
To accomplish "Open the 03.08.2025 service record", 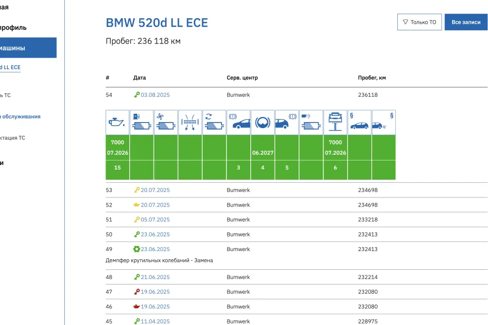I will (x=155, y=95).
